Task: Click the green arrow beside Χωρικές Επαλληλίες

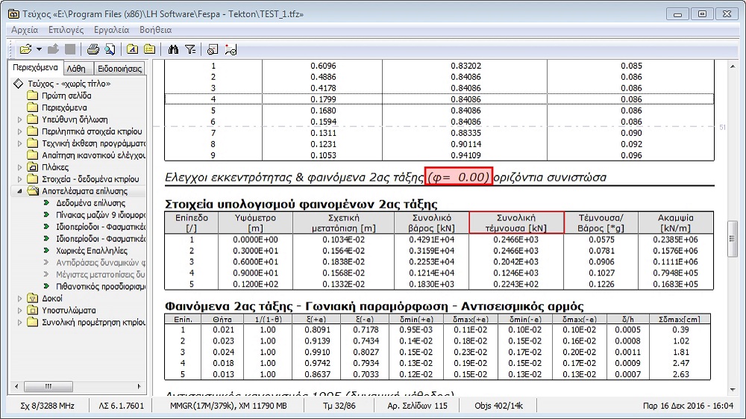Action: point(46,250)
